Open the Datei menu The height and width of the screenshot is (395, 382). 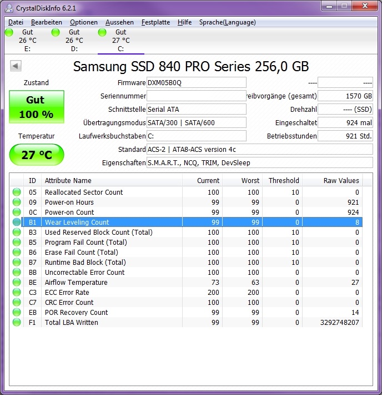click(16, 22)
